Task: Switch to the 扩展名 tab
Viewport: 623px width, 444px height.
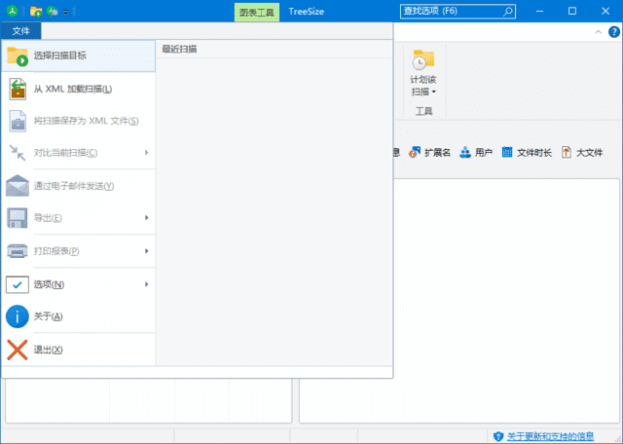Action: (430, 153)
